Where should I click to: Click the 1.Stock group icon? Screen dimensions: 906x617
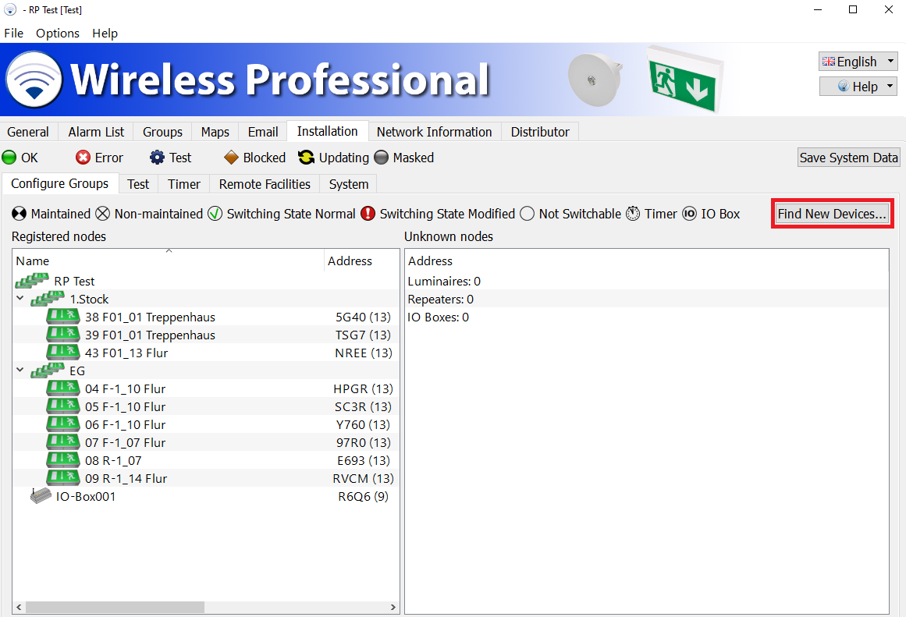click(x=48, y=299)
